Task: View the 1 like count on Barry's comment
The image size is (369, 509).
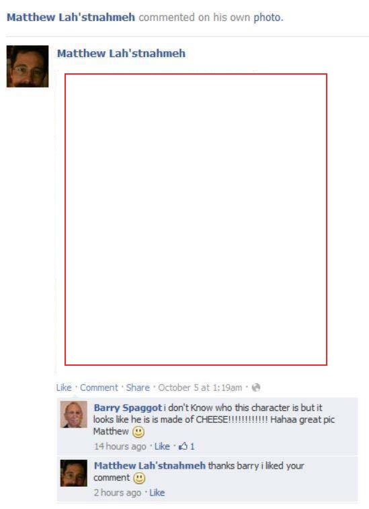Action: [x=192, y=446]
